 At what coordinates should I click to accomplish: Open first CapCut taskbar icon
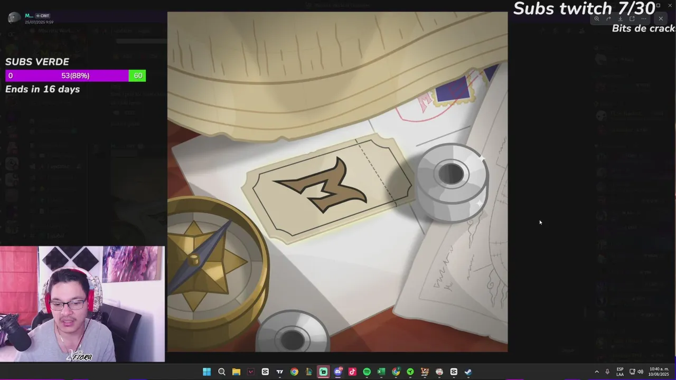[265, 372]
